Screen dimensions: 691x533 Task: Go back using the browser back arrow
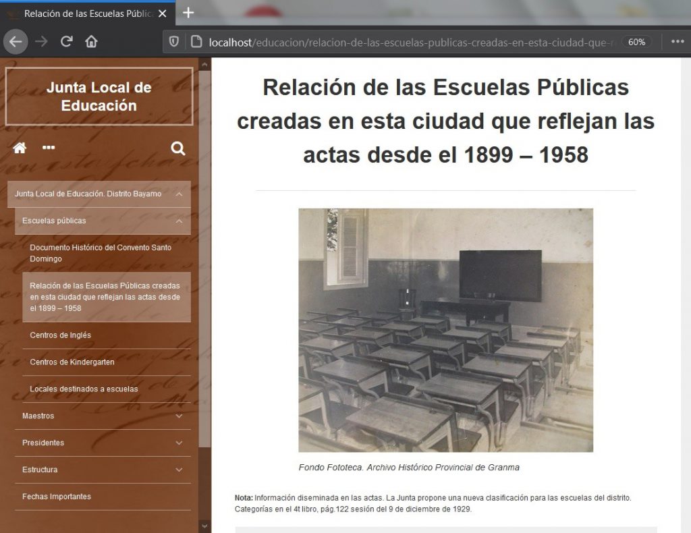[16, 42]
